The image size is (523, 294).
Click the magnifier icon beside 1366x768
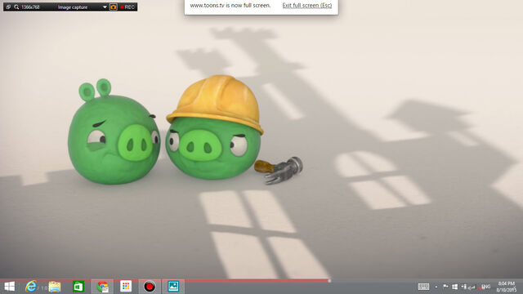tap(16, 7)
